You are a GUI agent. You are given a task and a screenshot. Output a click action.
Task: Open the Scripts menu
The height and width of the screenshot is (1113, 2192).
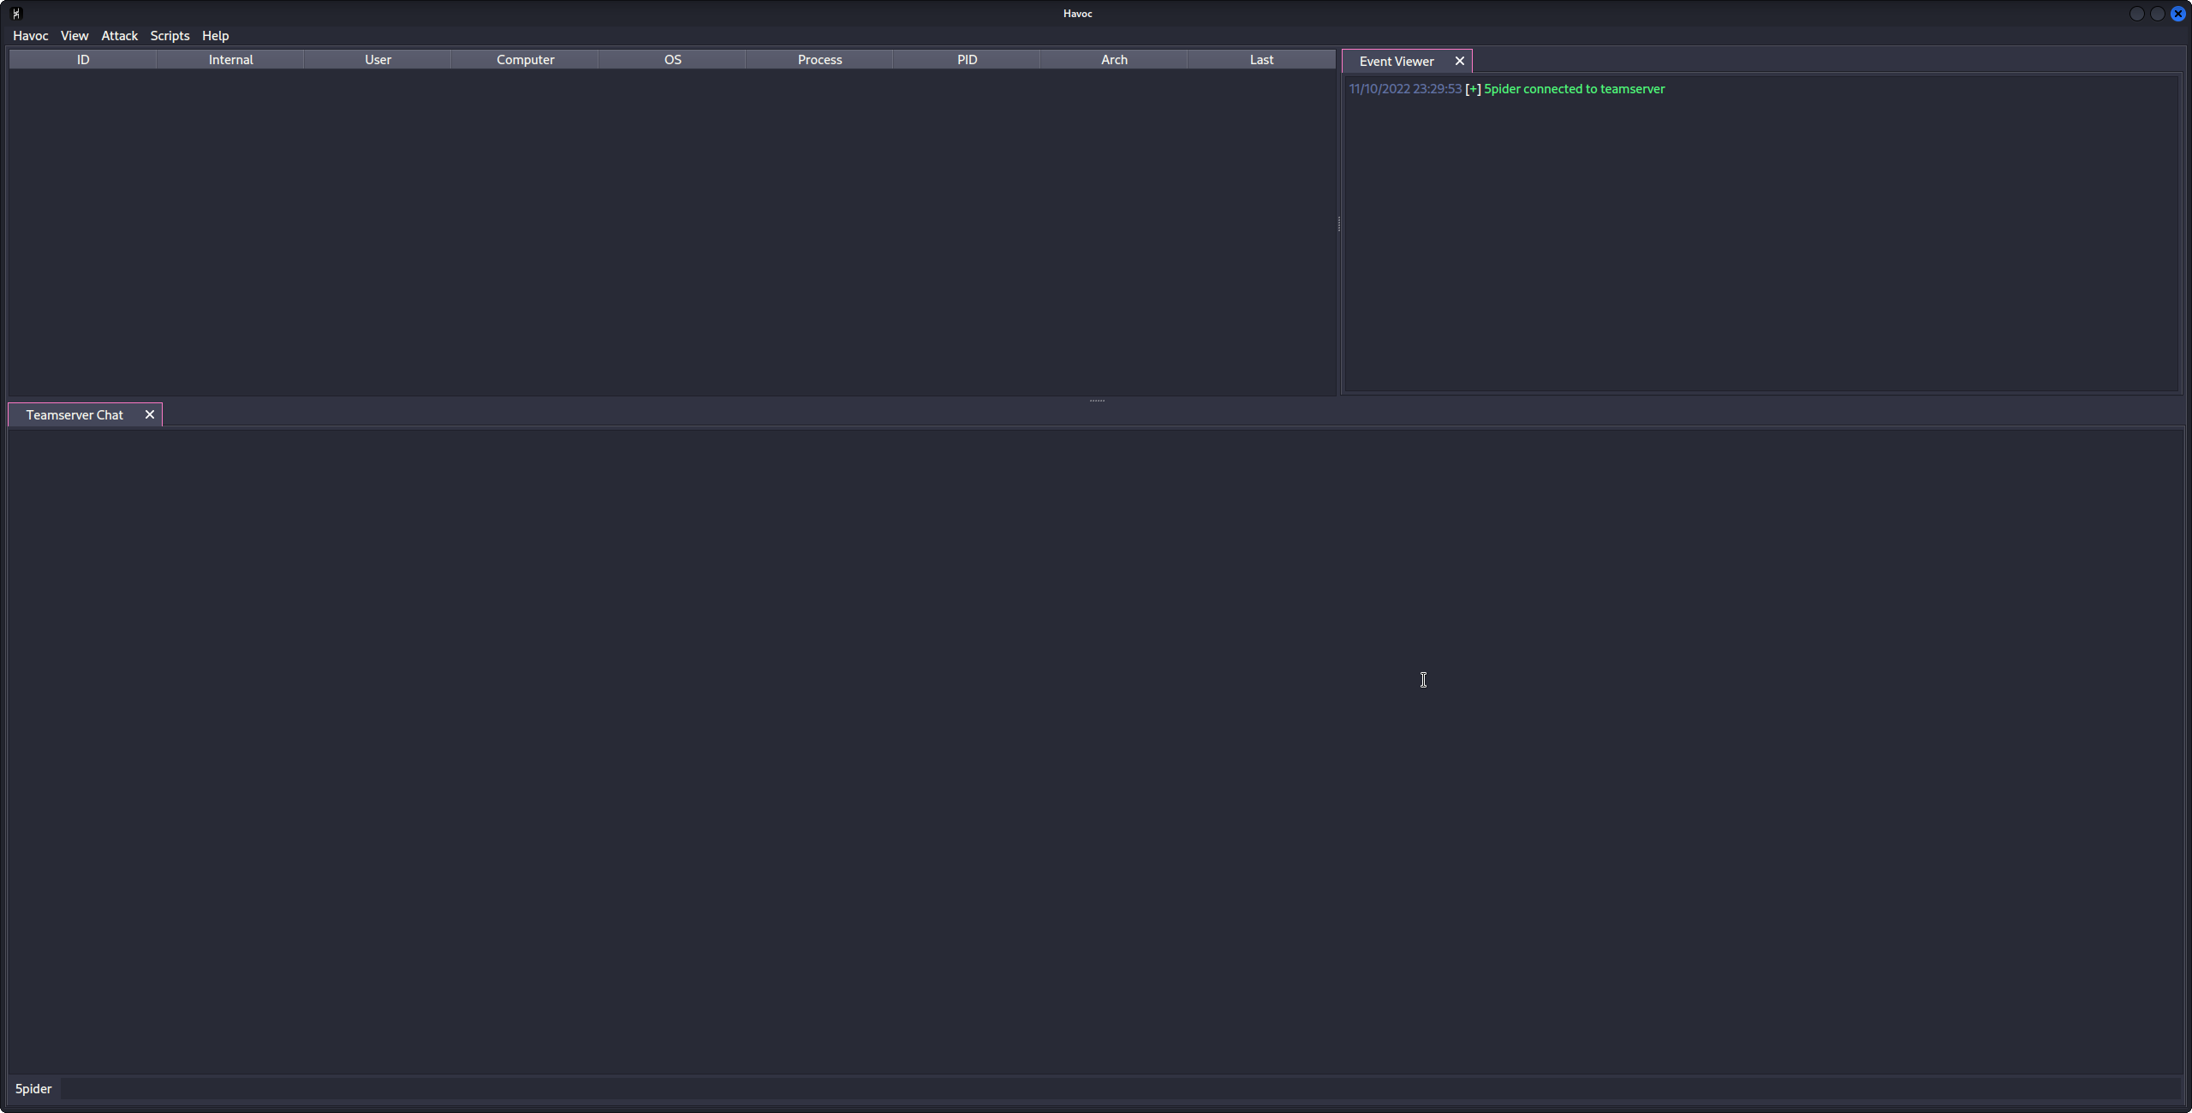[x=170, y=35]
